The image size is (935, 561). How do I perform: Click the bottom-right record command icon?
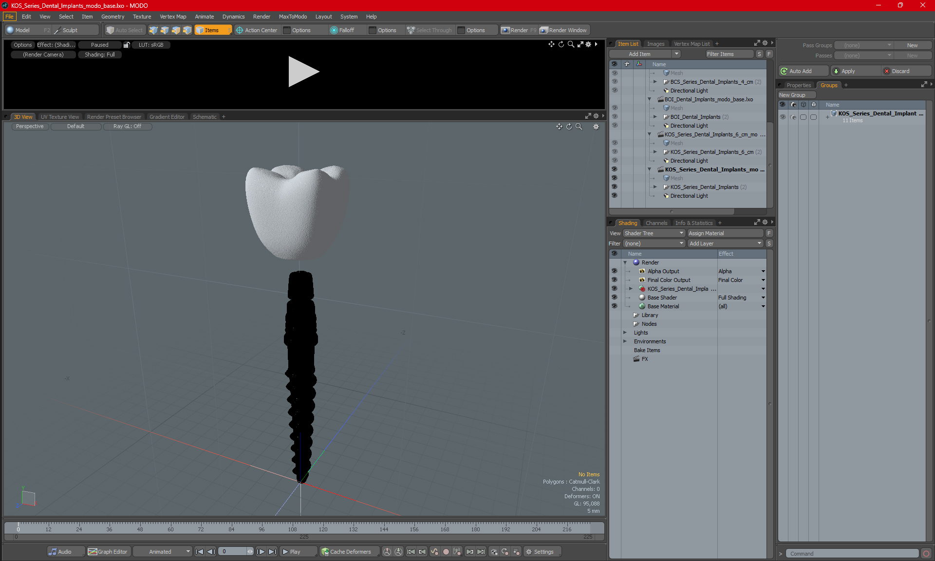pyautogui.click(x=926, y=554)
